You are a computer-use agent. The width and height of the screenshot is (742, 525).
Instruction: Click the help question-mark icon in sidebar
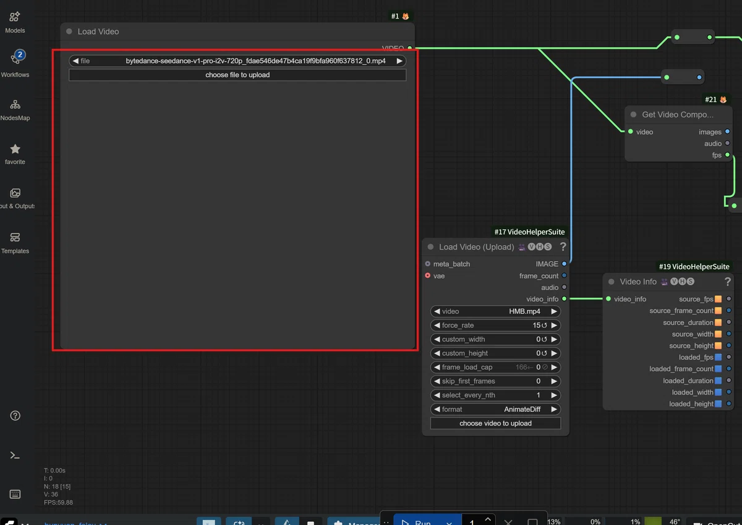(15, 416)
